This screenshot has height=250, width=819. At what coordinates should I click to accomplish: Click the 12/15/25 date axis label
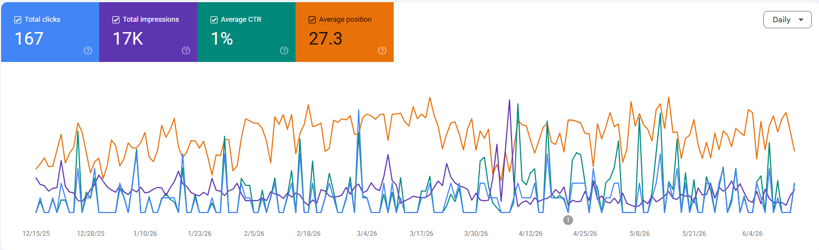coord(36,234)
